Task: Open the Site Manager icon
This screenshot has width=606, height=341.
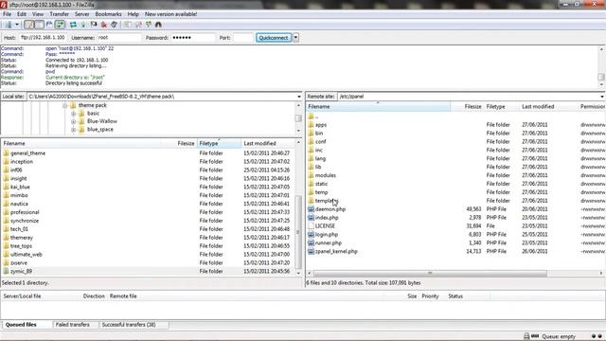Action: coord(9,25)
